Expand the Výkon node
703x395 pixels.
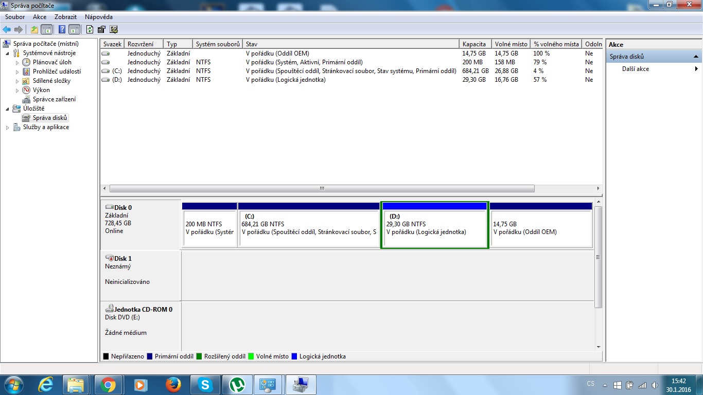click(17, 90)
